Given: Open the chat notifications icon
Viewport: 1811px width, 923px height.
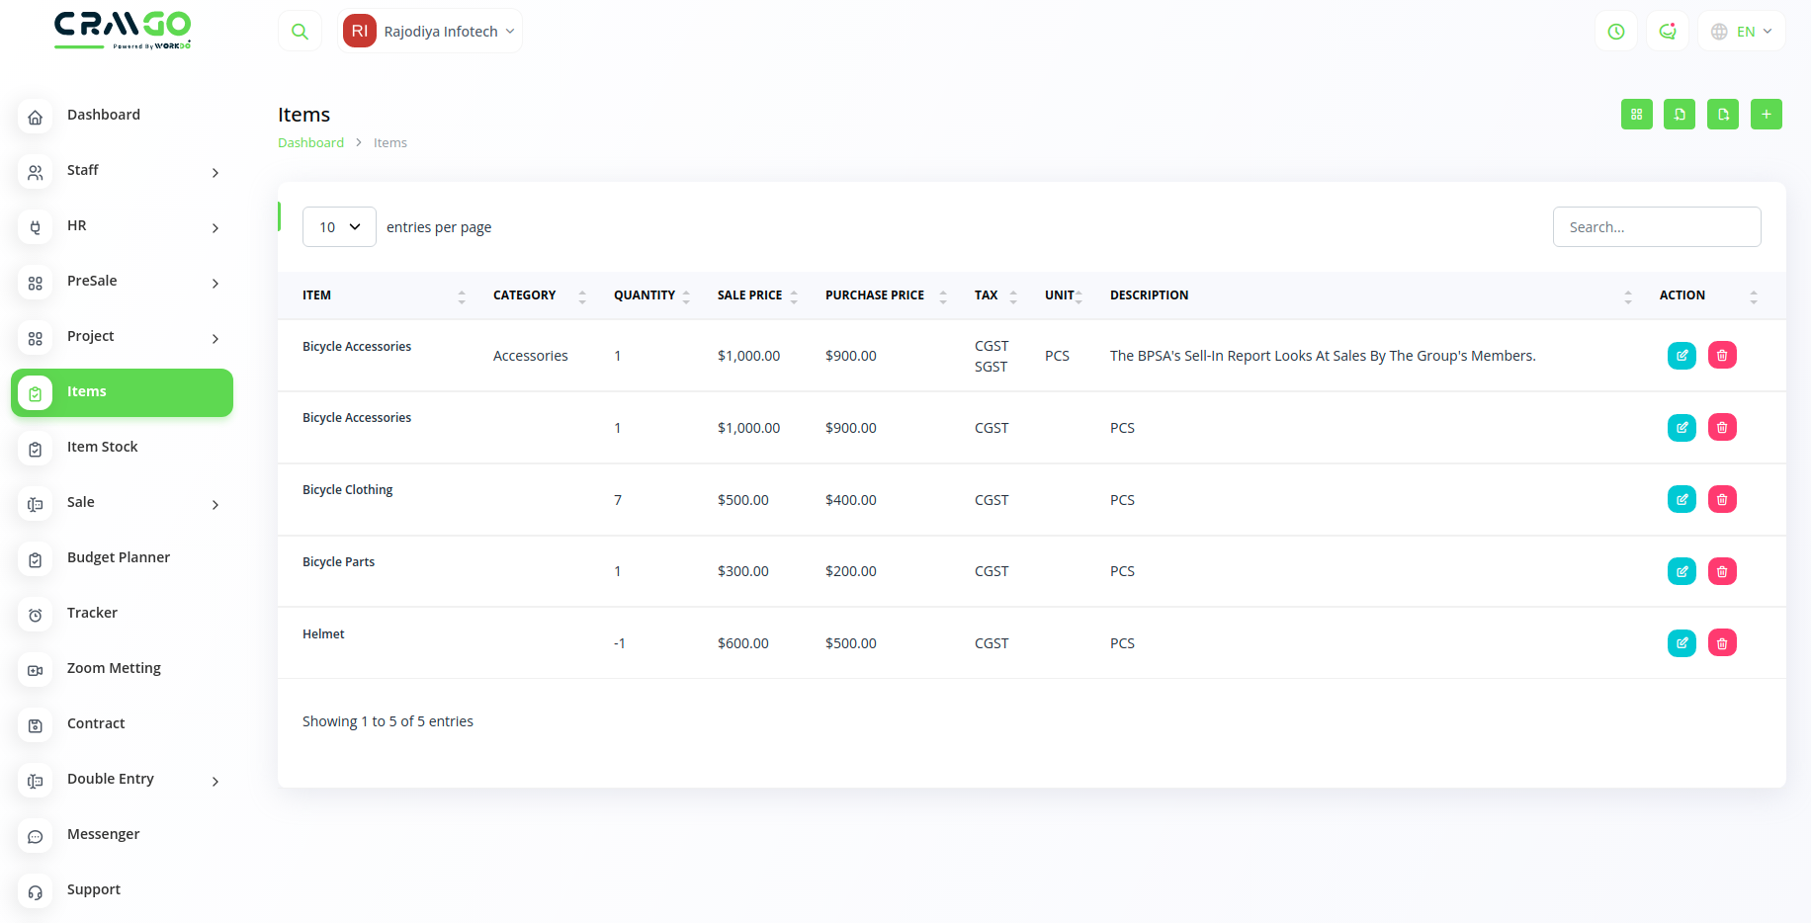Looking at the screenshot, I should [x=1668, y=32].
